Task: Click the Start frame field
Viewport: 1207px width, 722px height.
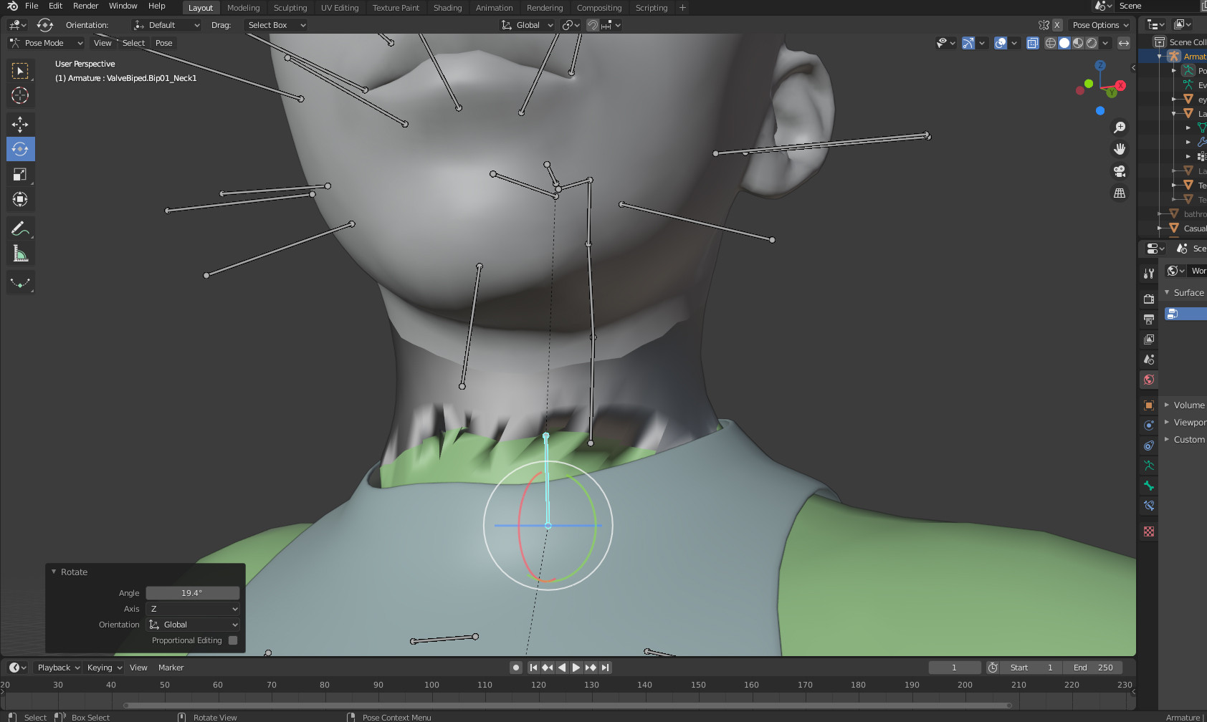Action: click(x=1032, y=668)
